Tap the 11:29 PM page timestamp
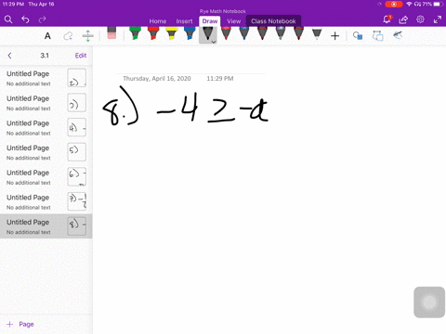The width and height of the screenshot is (446, 334). (x=220, y=79)
